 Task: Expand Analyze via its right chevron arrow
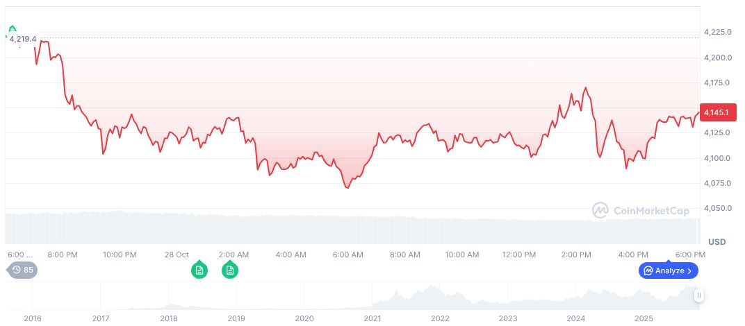pos(689,271)
